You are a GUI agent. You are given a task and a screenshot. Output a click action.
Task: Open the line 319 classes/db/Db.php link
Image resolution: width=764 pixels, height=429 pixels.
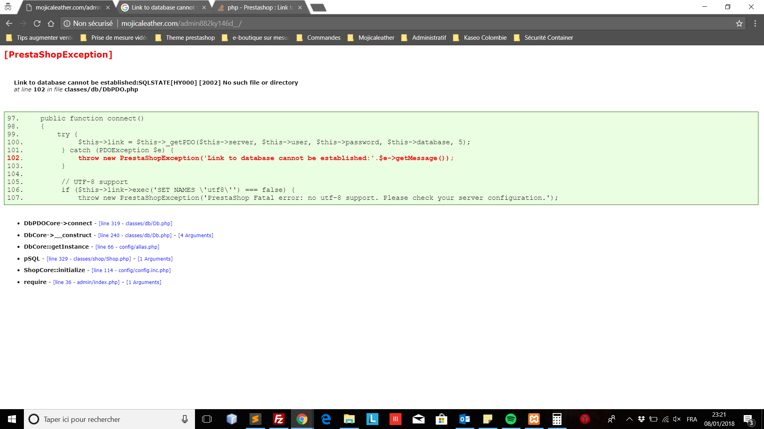(135, 224)
